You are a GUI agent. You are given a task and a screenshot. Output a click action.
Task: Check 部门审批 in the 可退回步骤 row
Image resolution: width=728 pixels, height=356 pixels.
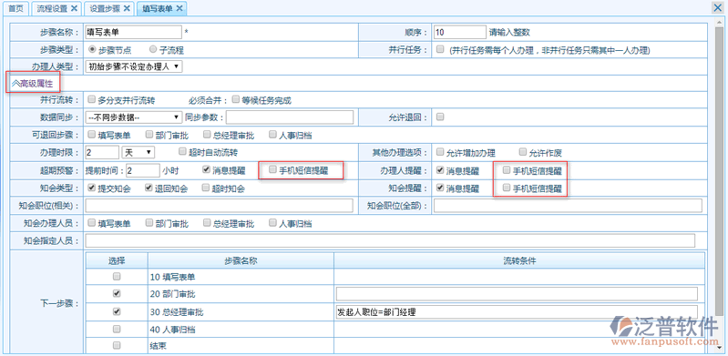click(149, 135)
